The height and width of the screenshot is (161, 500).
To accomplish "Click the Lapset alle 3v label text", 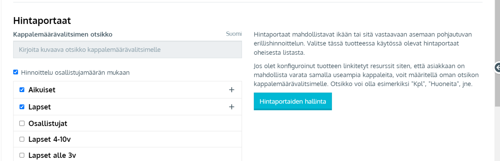I will point(52,155).
